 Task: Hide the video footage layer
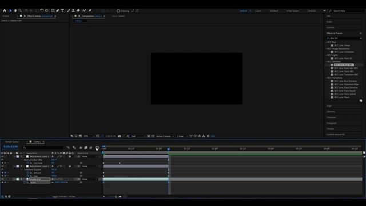click(2, 179)
